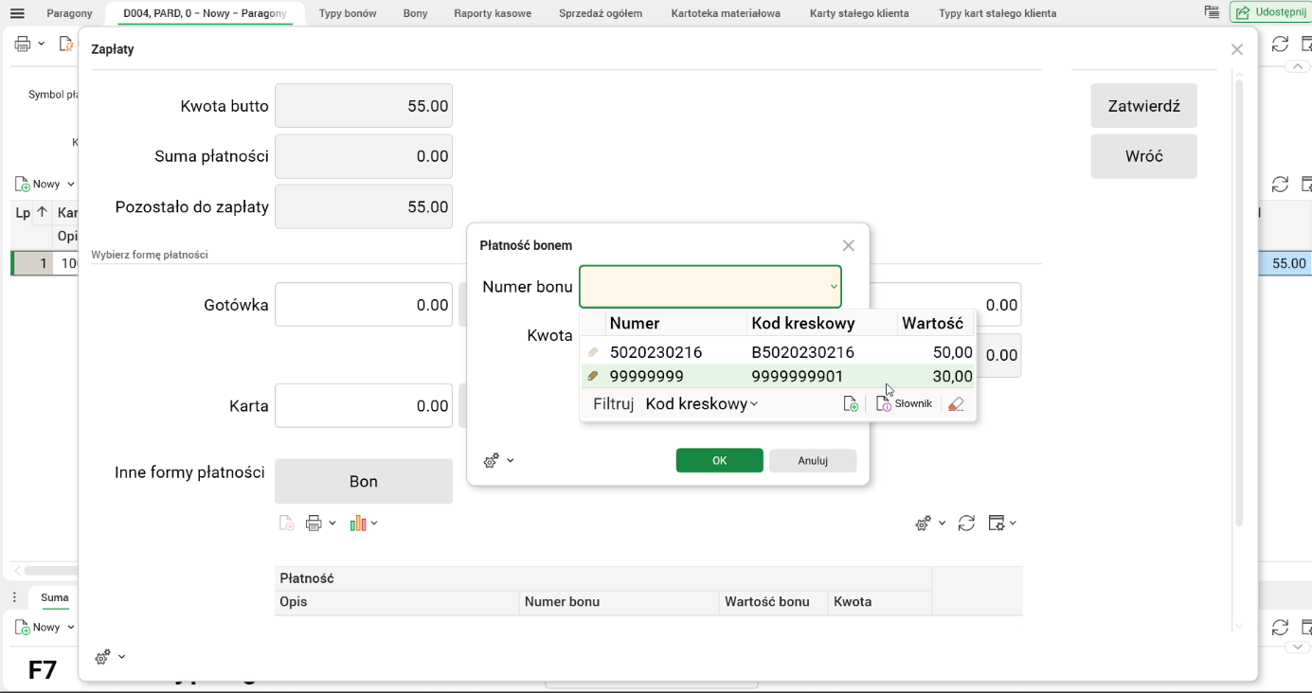
Task: Cancel the voucher payment dialog with Anuluj
Action: pos(813,460)
